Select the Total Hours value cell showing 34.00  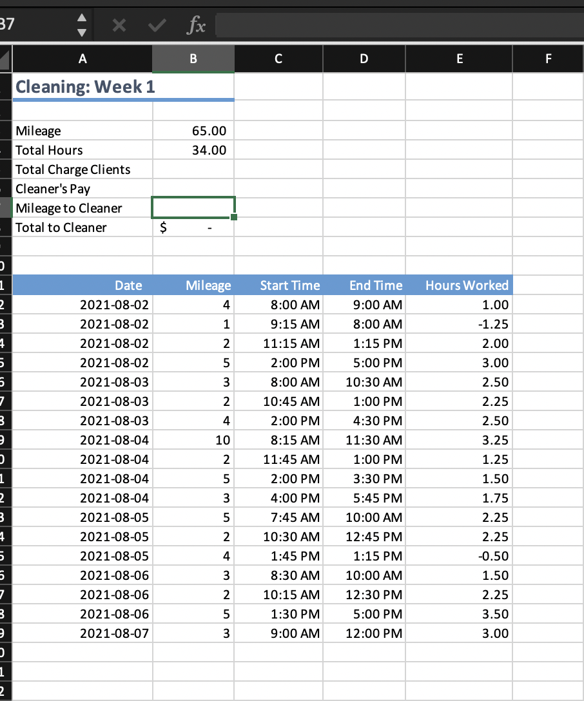193,149
